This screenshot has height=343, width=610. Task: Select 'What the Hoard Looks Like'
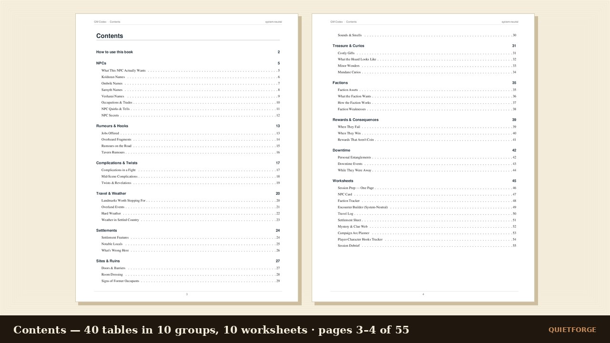click(x=427, y=60)
